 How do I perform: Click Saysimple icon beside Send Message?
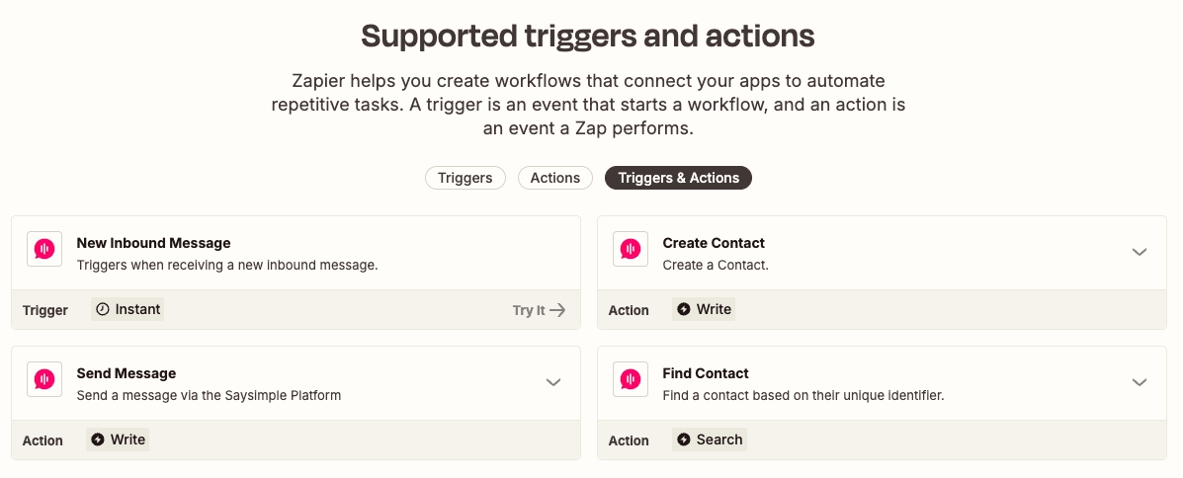pos(44,379)
